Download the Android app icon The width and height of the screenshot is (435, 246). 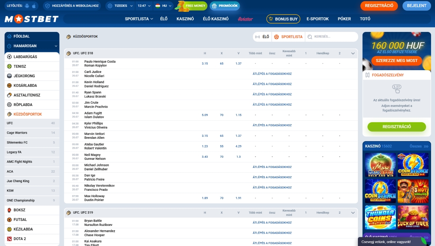point(27,6)
